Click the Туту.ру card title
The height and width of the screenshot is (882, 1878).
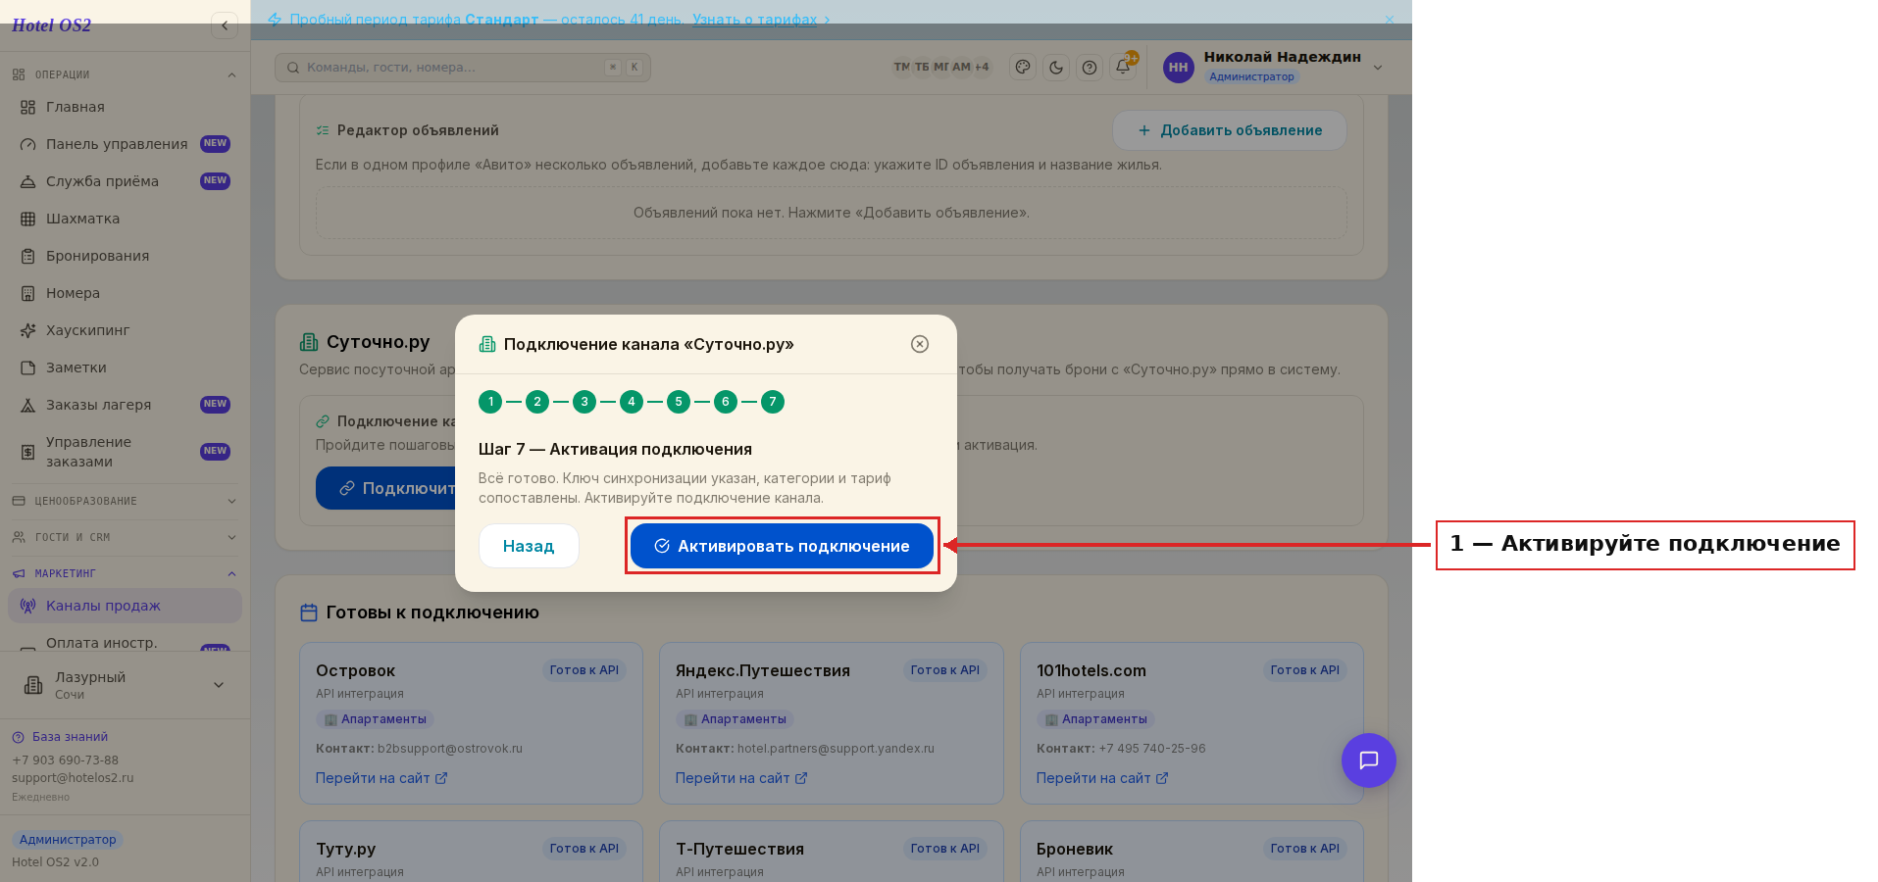click(x=345, y=850)
